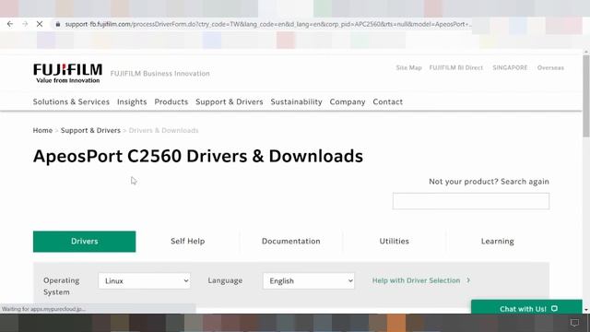Click the Overseas link
Screen dimensions: 590x332
[x=550, y=67]
